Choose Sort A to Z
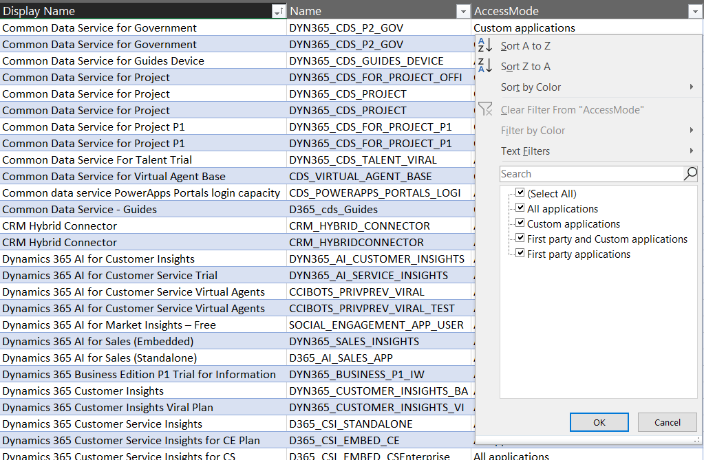Viewport: 704px width, 460px height. [525, 46]
